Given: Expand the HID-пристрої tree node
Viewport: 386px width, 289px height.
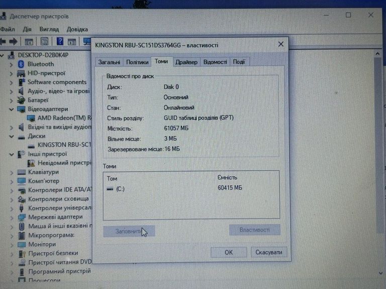Looking at the screenshot, I should 12,73.
